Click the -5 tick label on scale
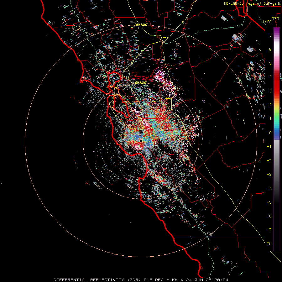 (x=269, y=202)
